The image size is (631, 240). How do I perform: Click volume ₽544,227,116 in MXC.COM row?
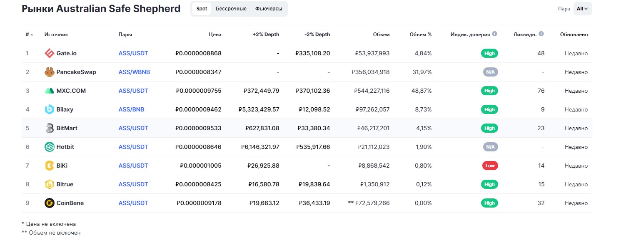pyautogui.click(x=372, y=91)
